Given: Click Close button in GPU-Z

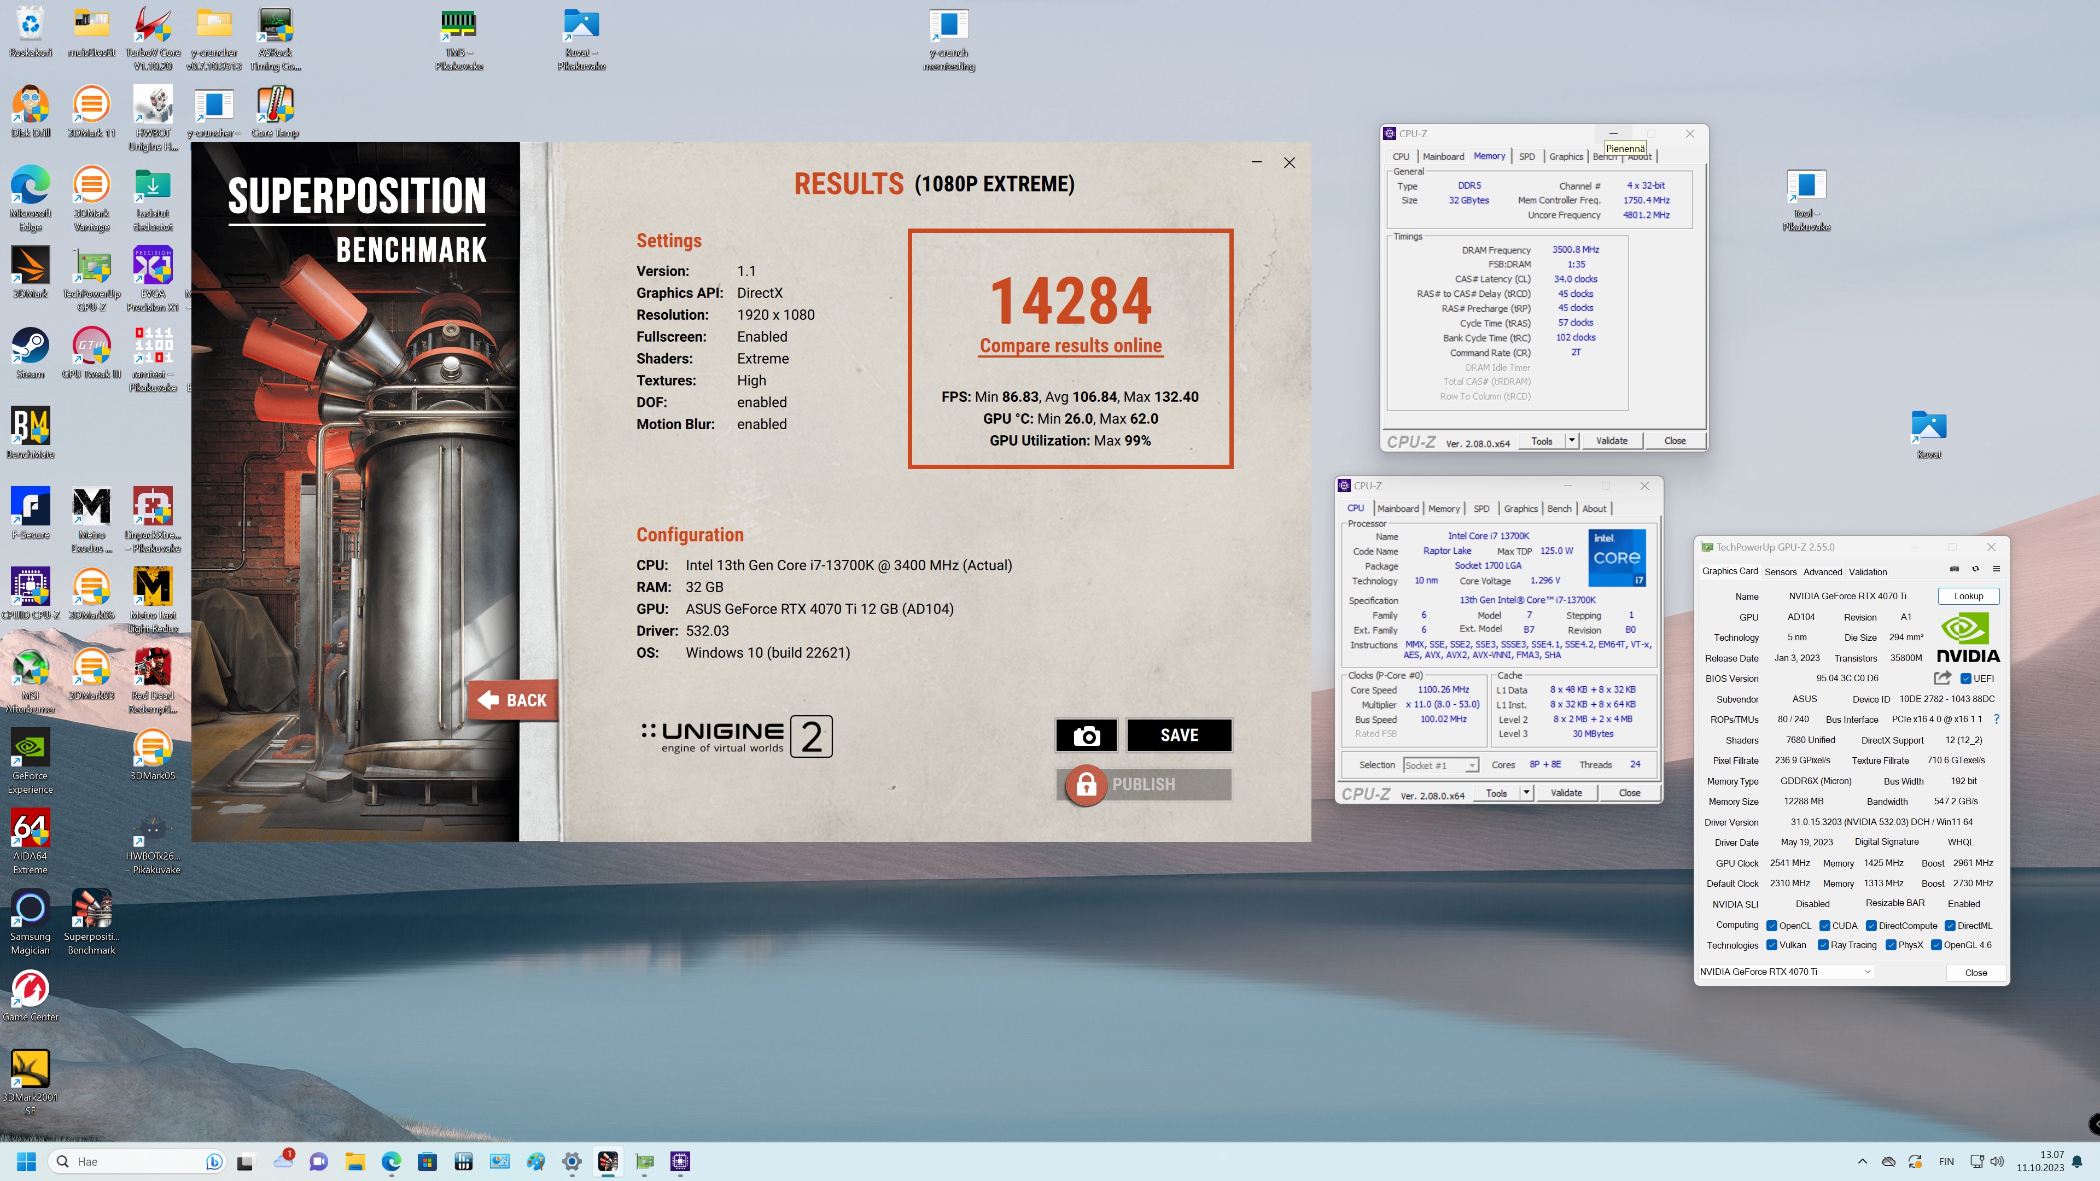Looking at the screenshot, I should [1975, 972].
